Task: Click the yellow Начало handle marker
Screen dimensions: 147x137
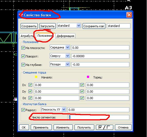Action: point(36,77)
